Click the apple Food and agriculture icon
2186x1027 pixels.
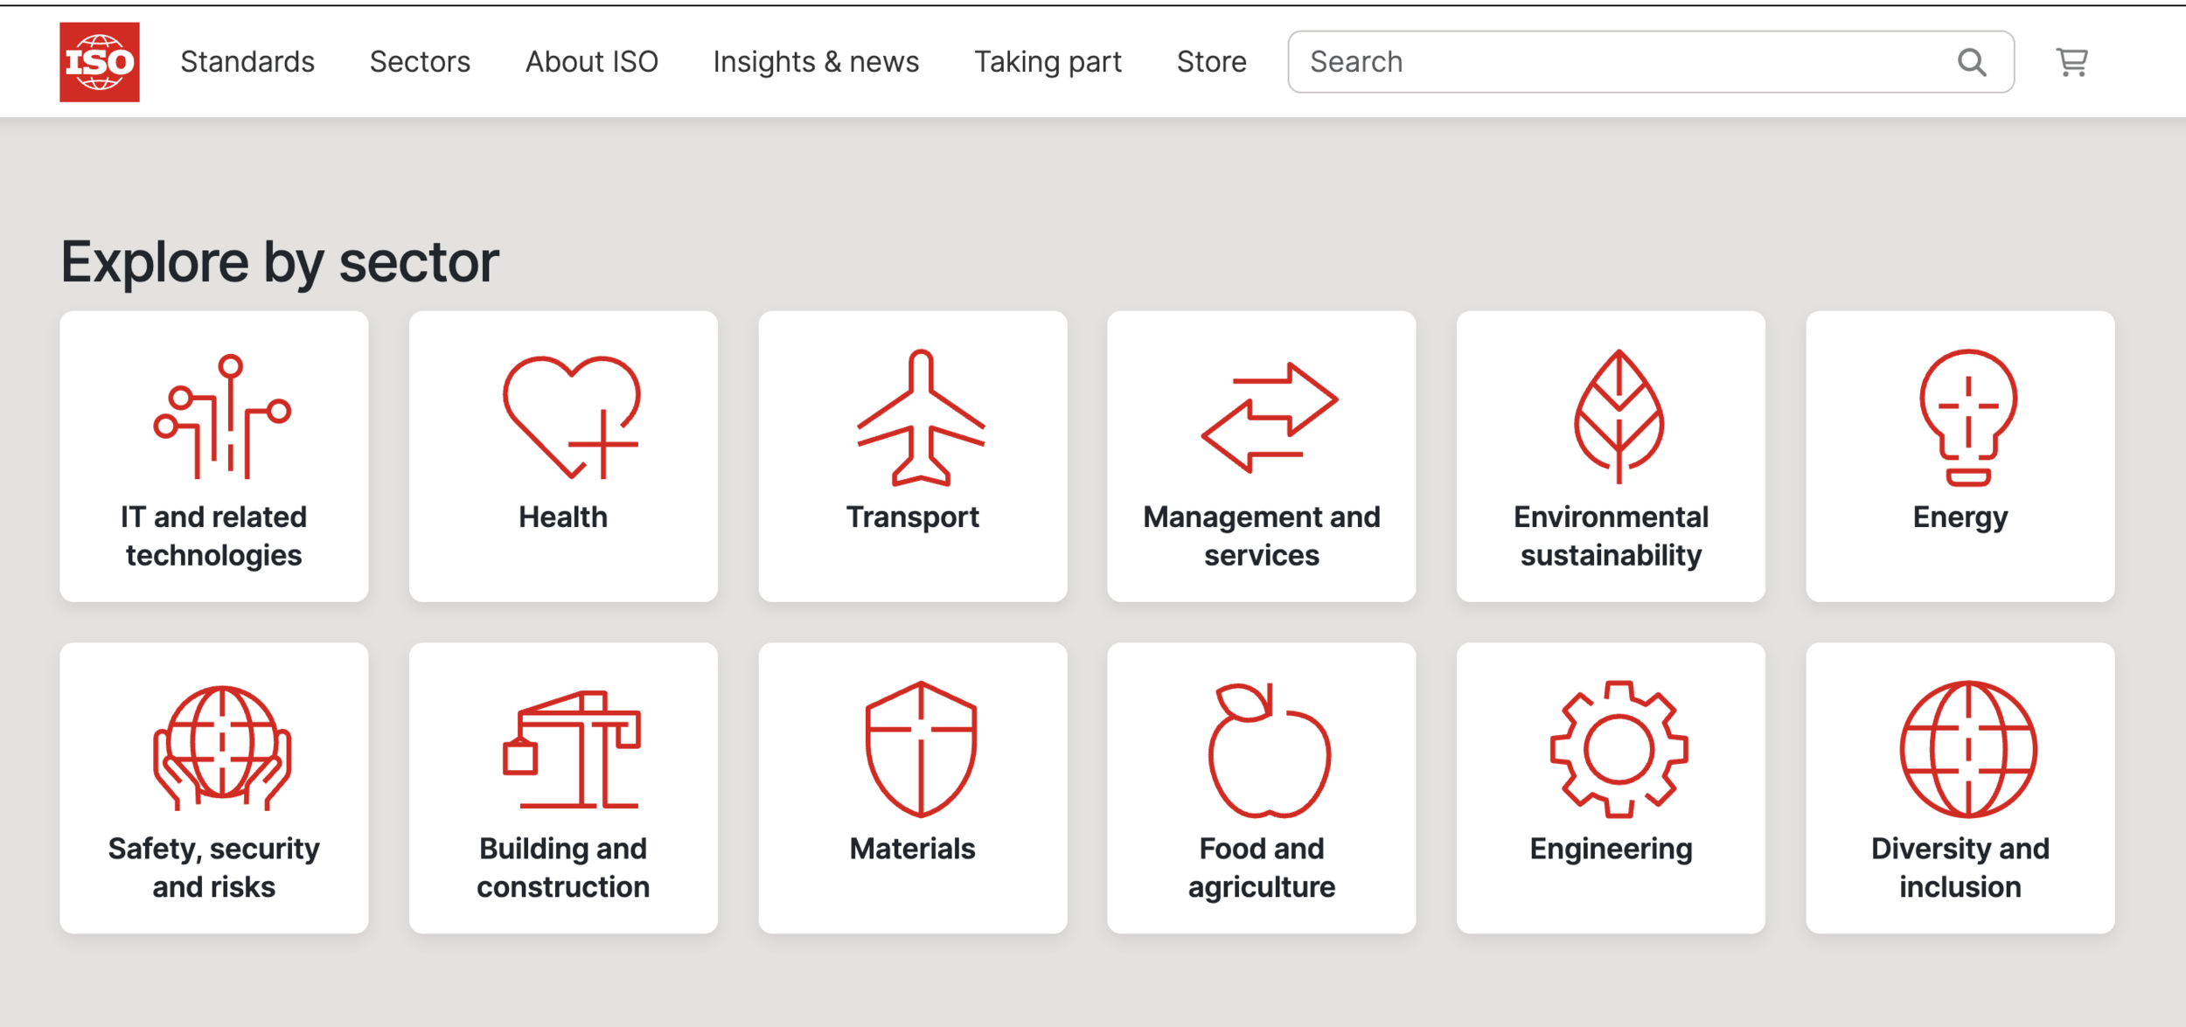click(1269, 749)
